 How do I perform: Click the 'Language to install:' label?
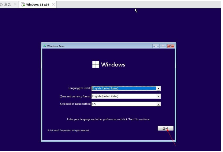80,88
